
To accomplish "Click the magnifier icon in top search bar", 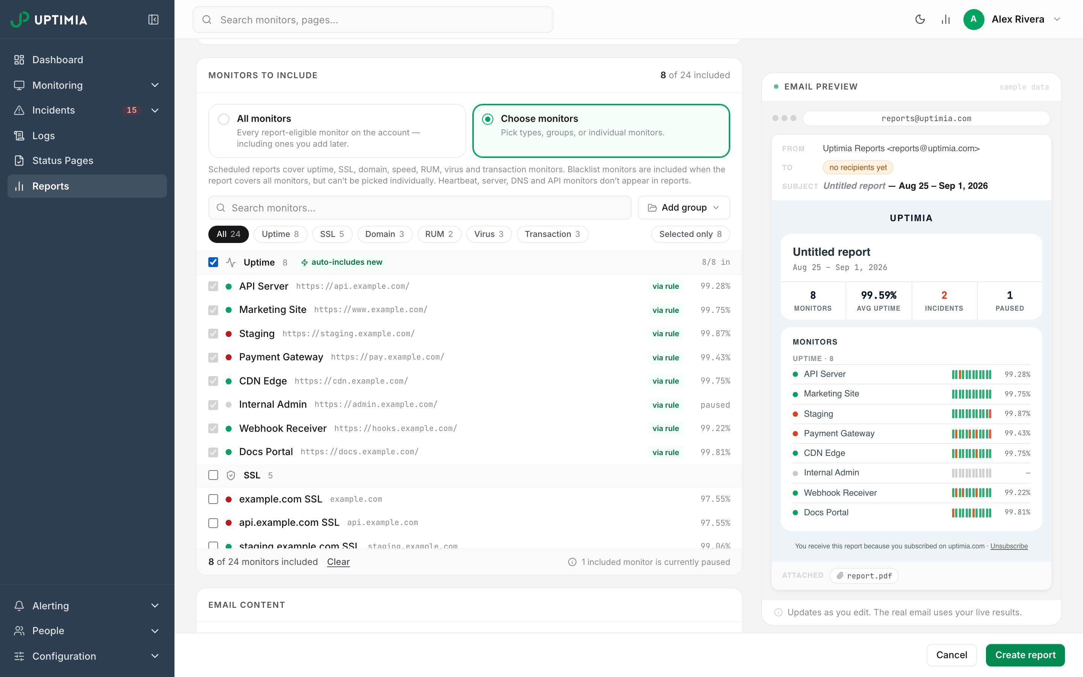I will pyautogui.click(x=207, y=20).
